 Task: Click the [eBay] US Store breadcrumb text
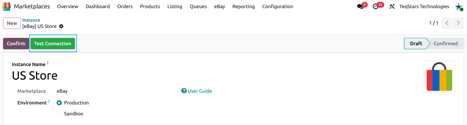39,26
